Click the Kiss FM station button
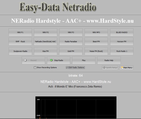141x119 pixels. pos(45,51)
